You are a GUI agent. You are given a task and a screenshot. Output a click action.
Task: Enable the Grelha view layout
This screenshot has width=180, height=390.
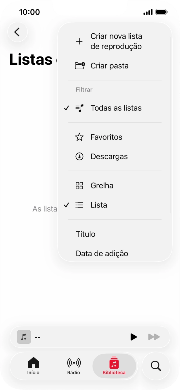(x=102, y=185)
